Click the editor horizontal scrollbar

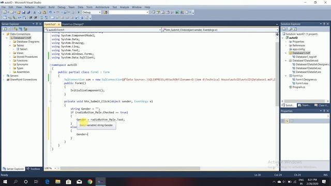pos(130,168)
